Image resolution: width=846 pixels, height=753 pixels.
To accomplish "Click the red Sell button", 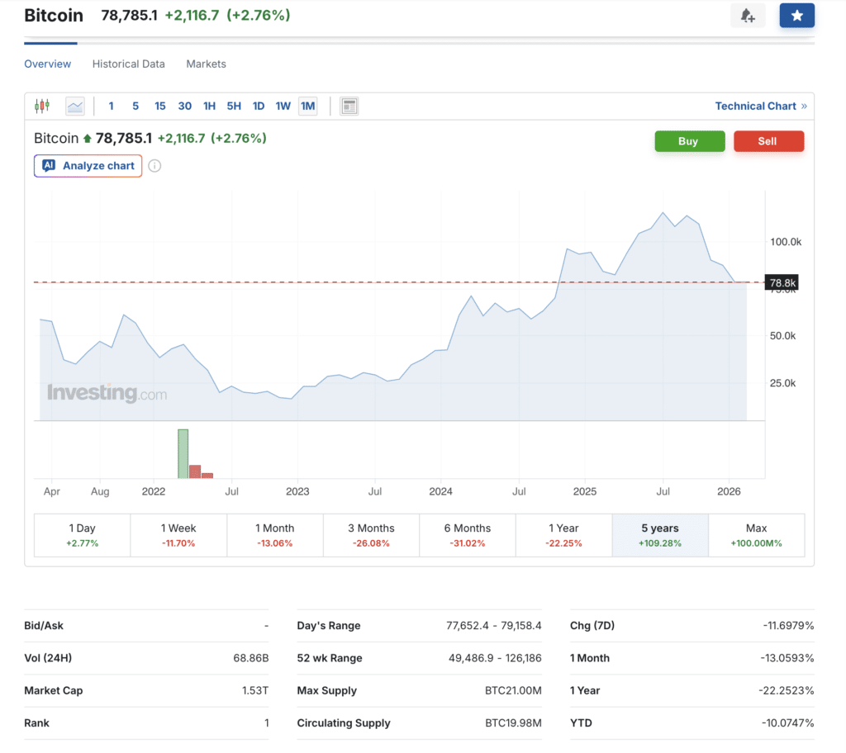I will [768, 141].
